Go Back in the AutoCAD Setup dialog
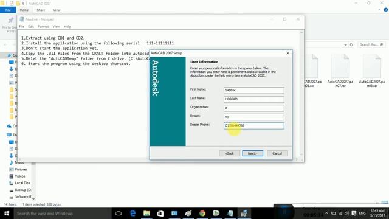This screenshot has height=219, width=389. pyautogui.click(x=230, y=153)
